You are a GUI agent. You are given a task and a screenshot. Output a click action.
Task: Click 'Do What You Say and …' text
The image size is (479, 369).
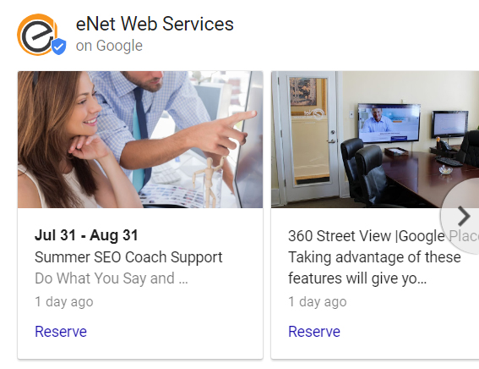pyautogui.click(x=112, y=278)
